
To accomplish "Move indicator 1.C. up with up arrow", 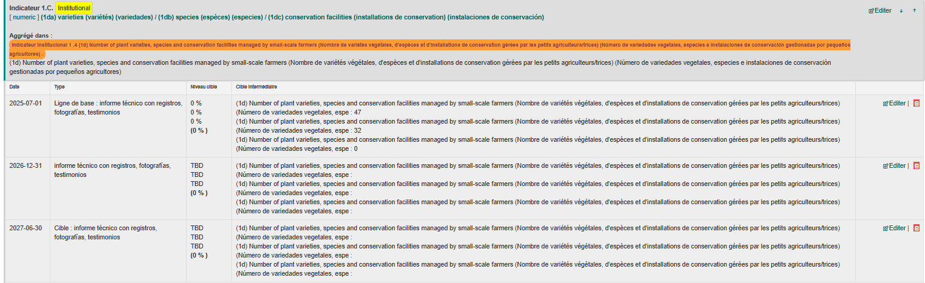I will pos(914,11).
